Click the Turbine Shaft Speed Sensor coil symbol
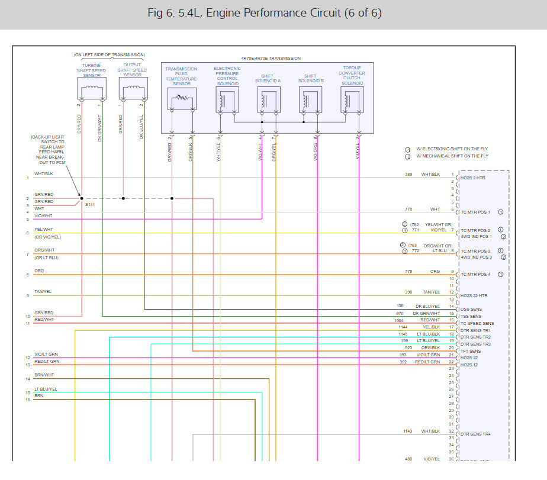The width and height of the screenshot is (547, 480). [92, 88]
